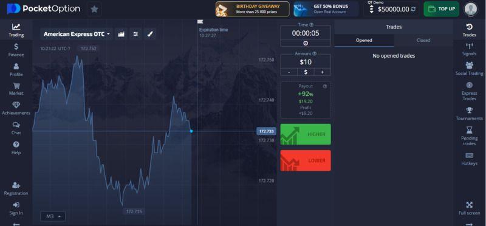Open Payout help question mark
486x226 pixels.
coord(325,86)
